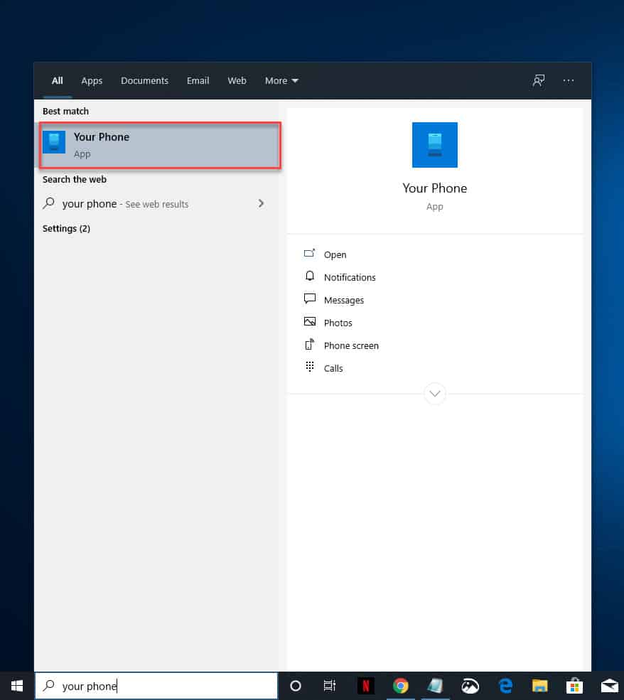Open the Windows Start menu
This screenshot has height=700, width=624.
click(17, 686)
